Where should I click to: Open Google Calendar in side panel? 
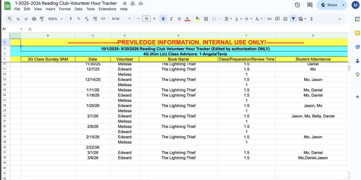[x=357, y=19]
